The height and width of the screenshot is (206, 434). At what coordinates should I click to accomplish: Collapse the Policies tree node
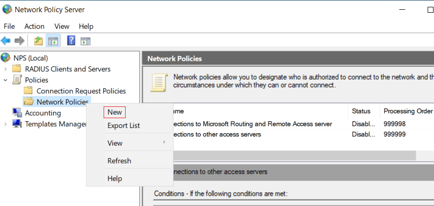click(5, 80)
